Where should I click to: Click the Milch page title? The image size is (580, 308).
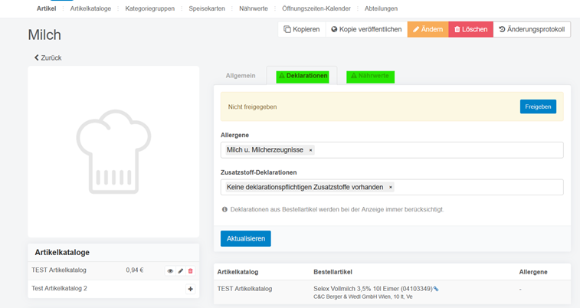pos(44,34)
